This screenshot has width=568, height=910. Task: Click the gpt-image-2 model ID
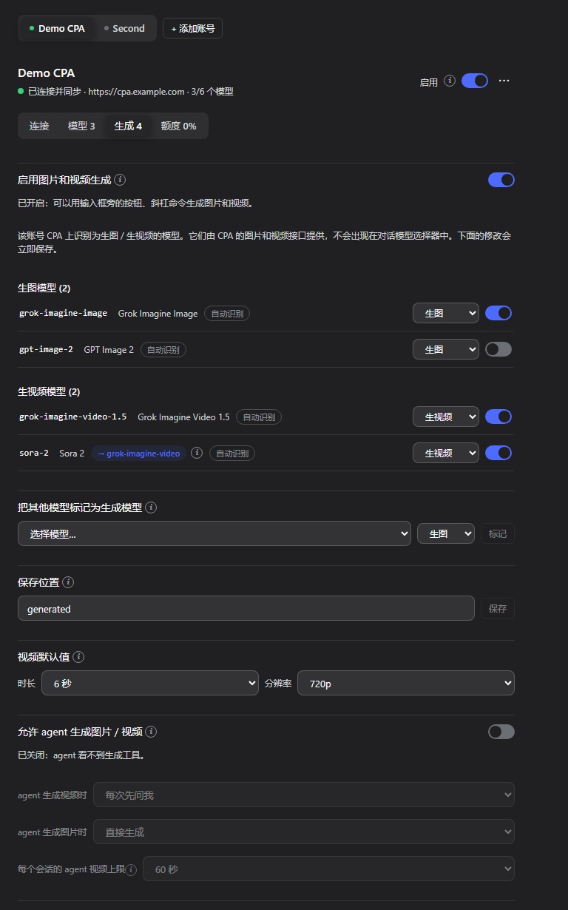tap(46, 350)
